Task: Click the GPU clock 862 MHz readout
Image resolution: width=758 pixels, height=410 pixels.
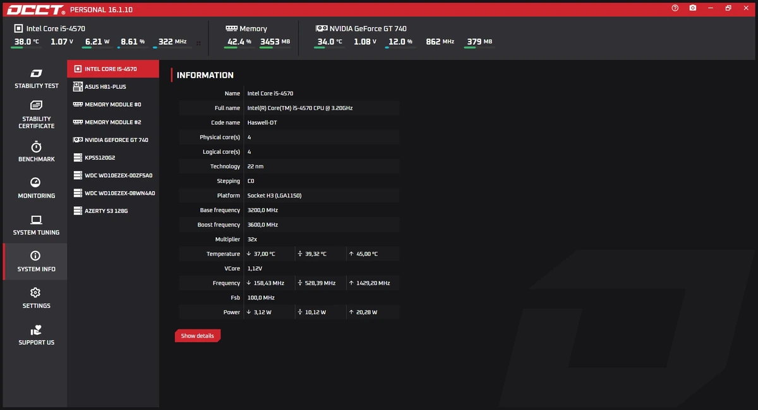Action: [x=440, y=42]
